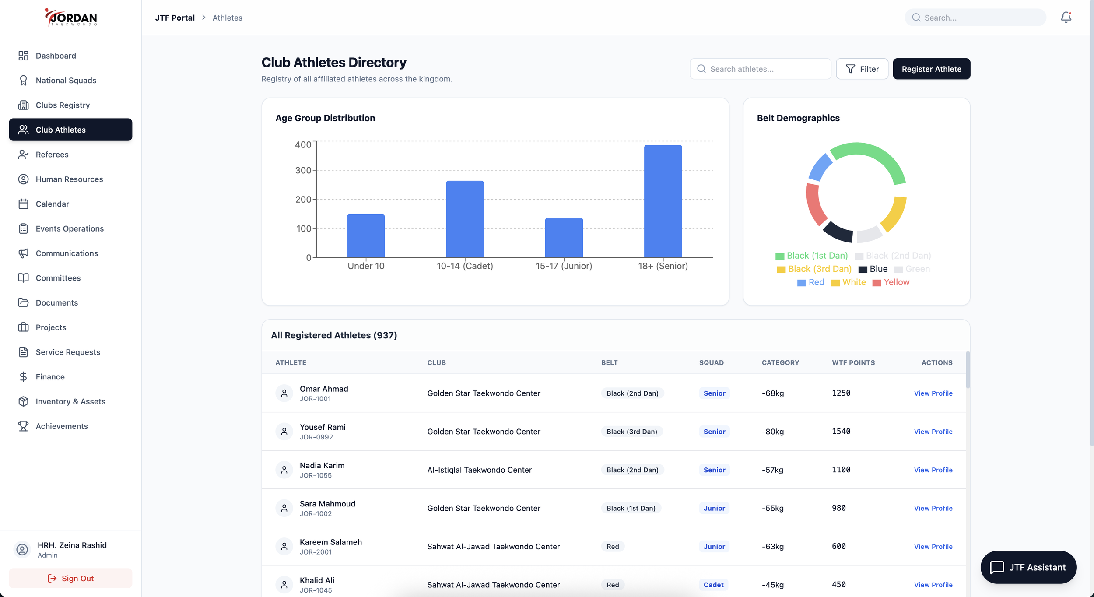Click the Register Athlete button
This screenshot has width=1094, height=597.
point(931,69)
